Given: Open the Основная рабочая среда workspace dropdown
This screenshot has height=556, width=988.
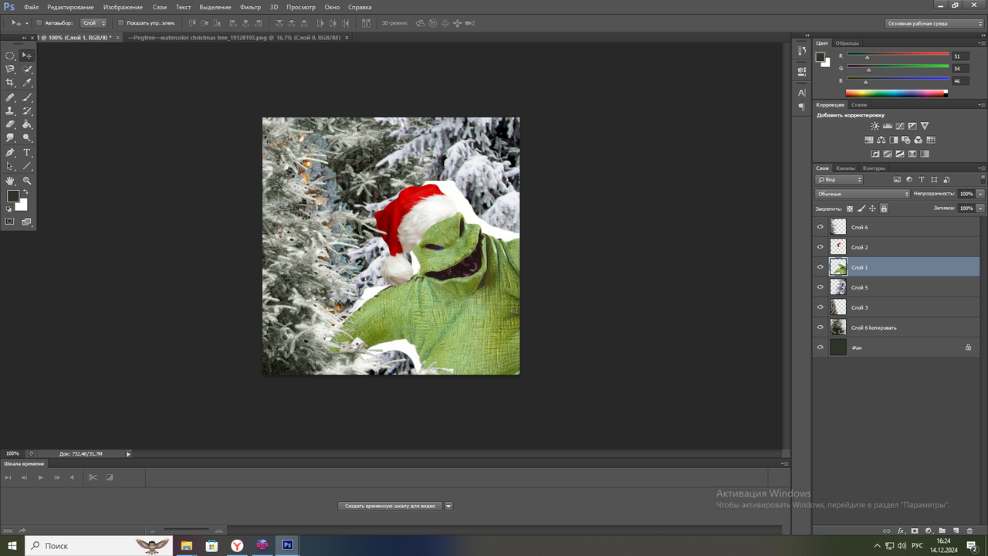Looking at the screenshot, I should point(935,23).
